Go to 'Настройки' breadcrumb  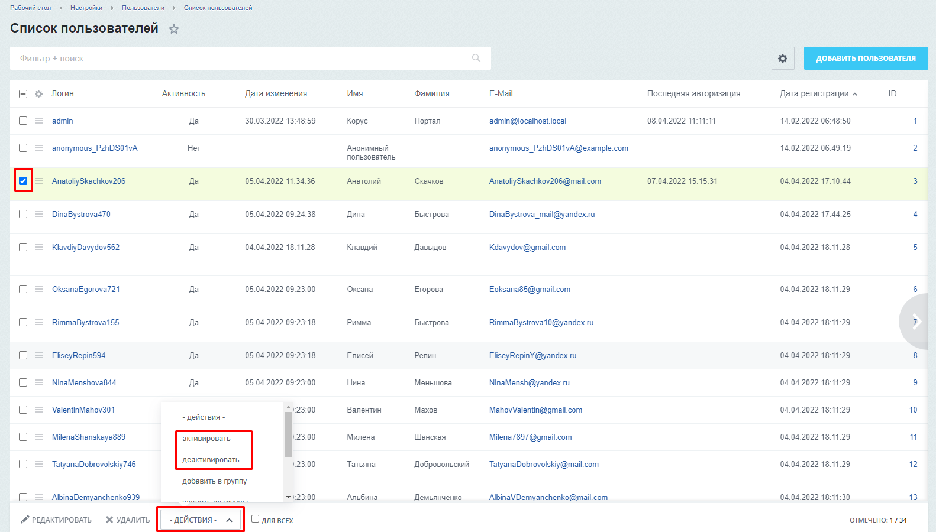86,8
